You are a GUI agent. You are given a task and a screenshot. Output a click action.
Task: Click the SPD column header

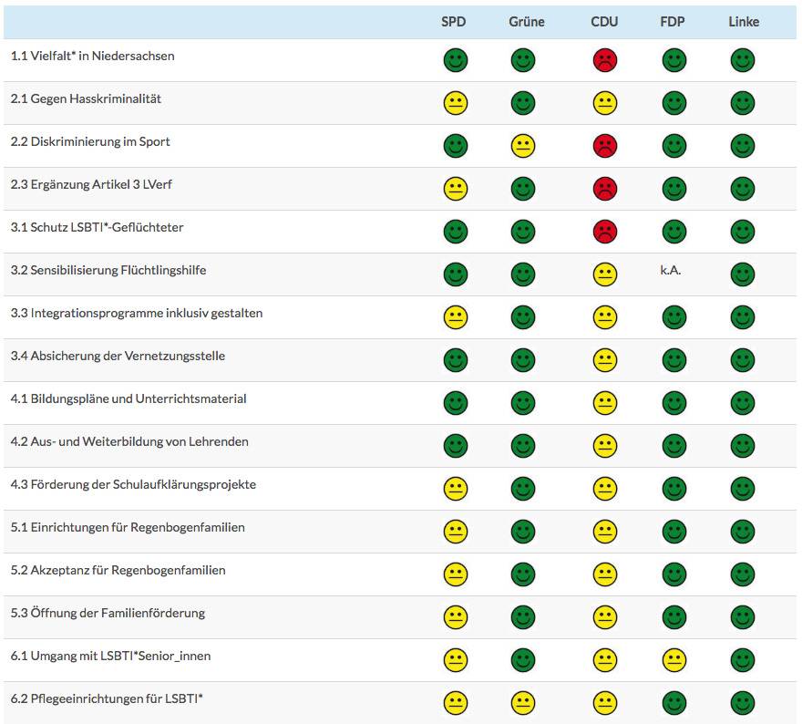pos(454,22)
